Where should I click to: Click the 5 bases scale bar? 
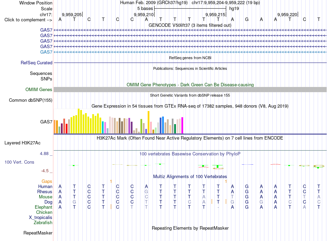coord(190,9)
